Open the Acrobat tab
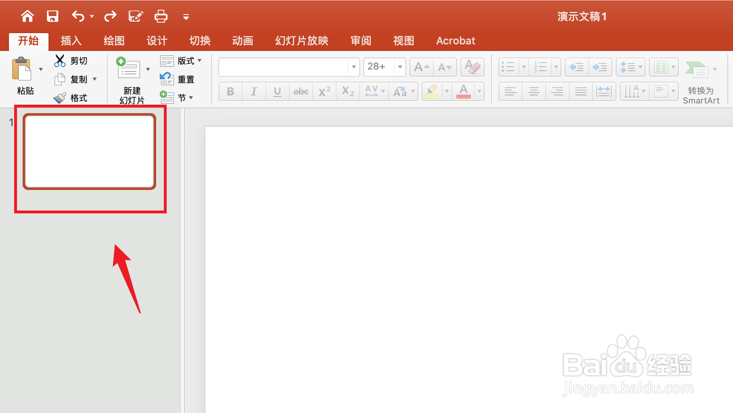Viewport: 733px width, 413px height. (455, 41)
